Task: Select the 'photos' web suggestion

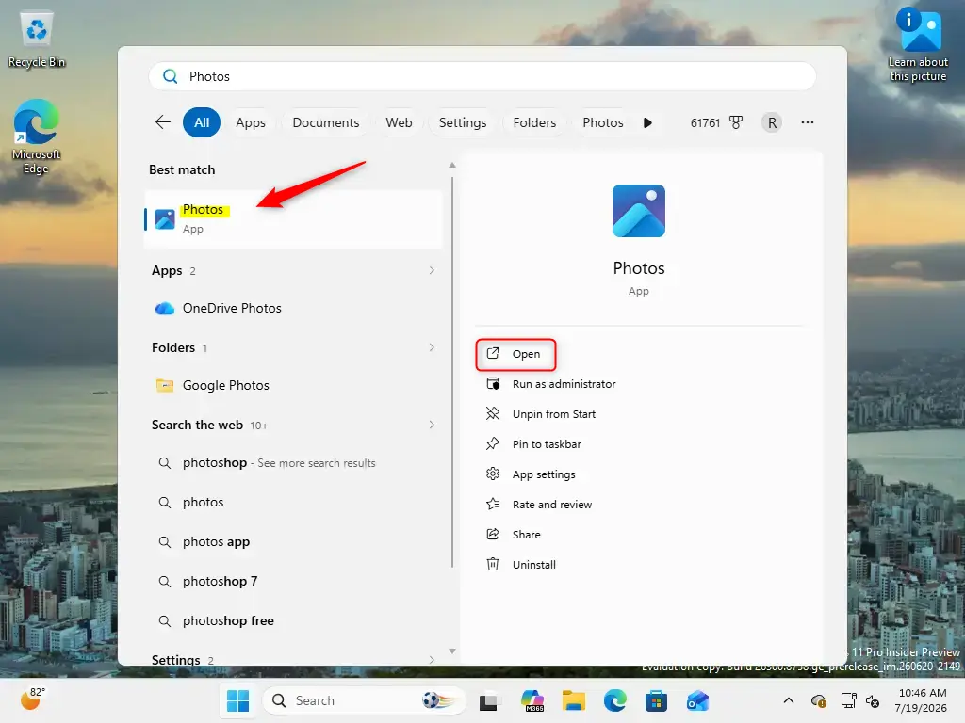Action: [x=294, y=503]
